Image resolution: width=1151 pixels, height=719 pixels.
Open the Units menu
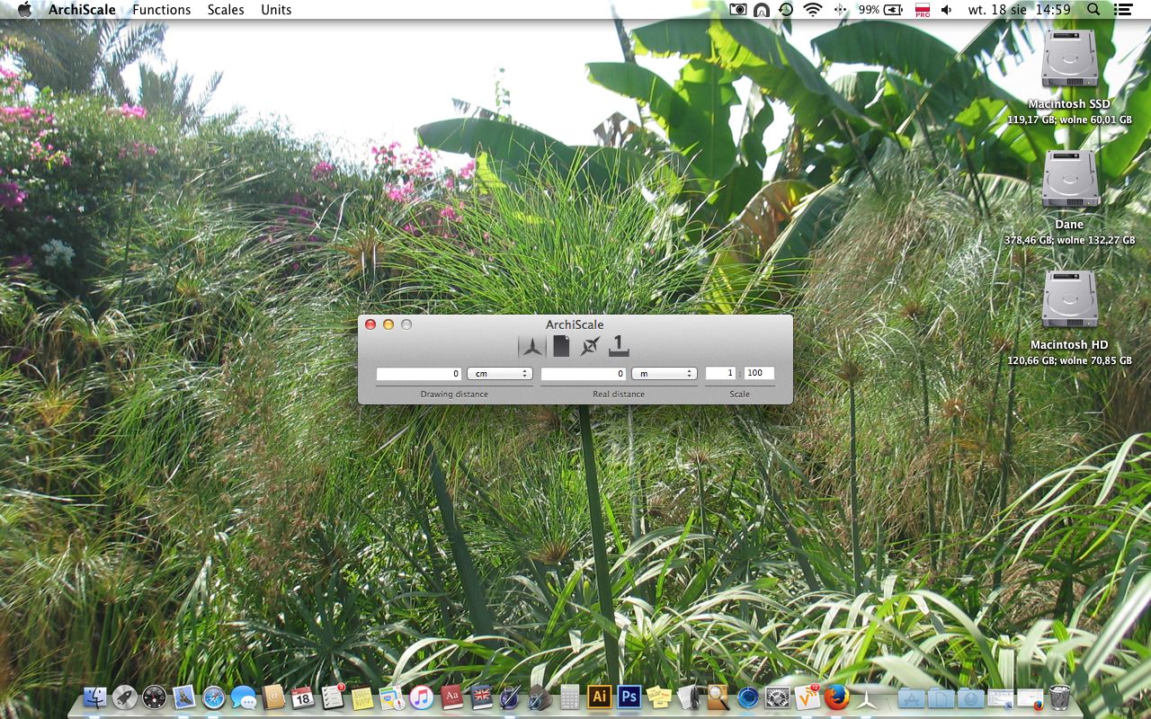276,10
